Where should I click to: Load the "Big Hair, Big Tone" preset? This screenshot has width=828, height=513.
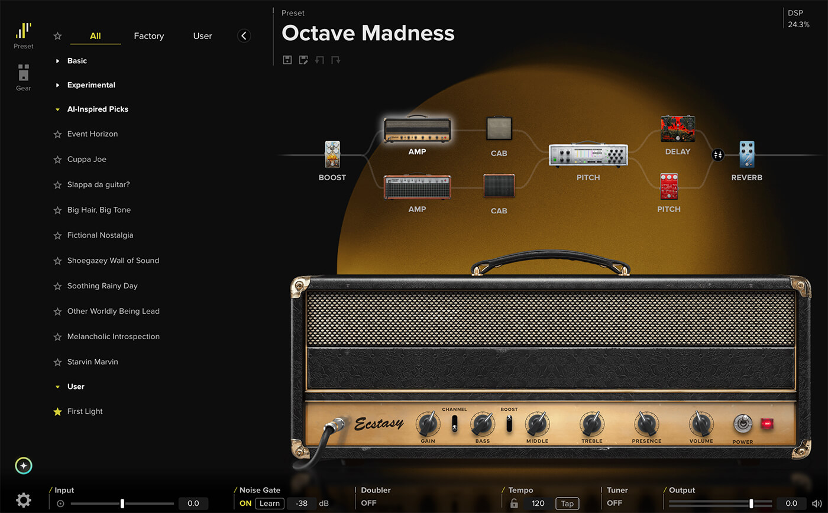99,210
